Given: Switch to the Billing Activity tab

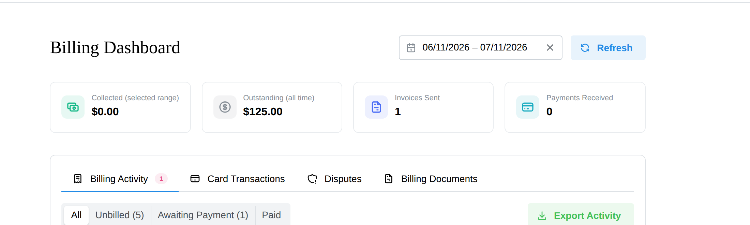Looking at the screenshot, I should [x=120, y=179].
